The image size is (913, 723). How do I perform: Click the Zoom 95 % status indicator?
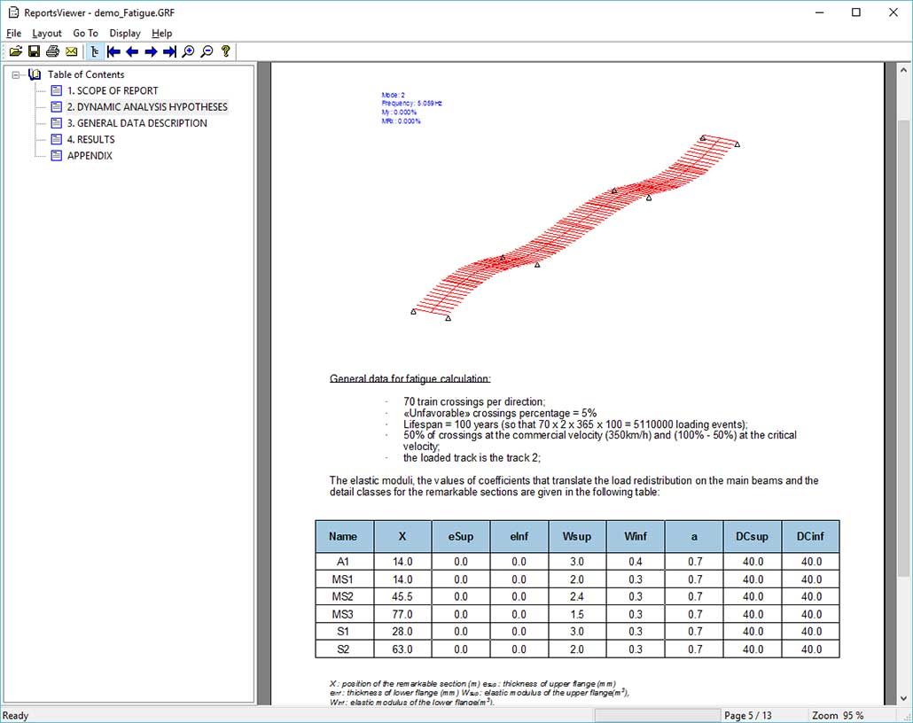838,715
